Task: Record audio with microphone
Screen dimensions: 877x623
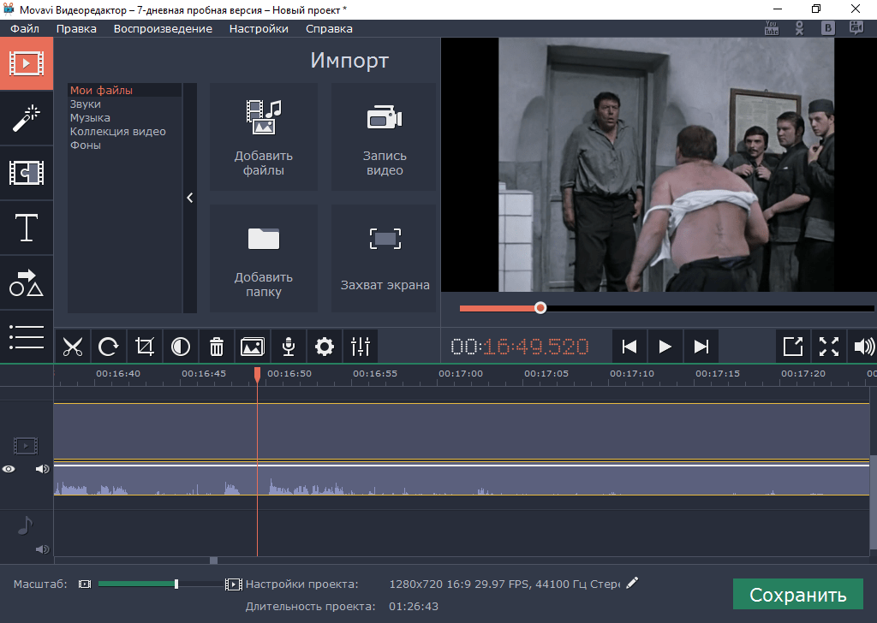Action: (289, 347)
